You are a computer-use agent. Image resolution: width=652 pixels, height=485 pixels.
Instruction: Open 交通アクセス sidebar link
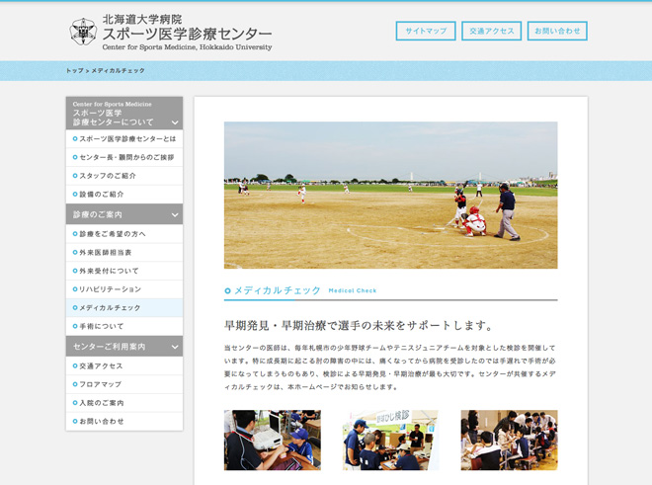124,366
